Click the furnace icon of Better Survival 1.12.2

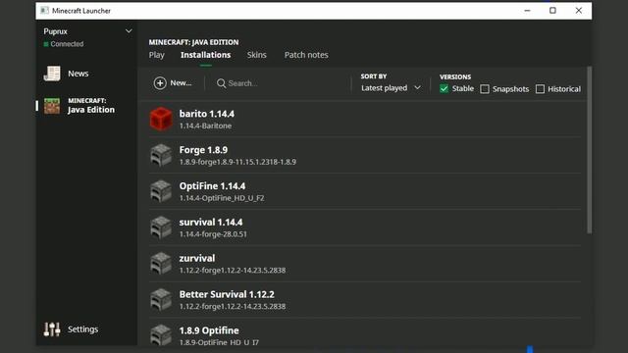(x=161, y=299)
